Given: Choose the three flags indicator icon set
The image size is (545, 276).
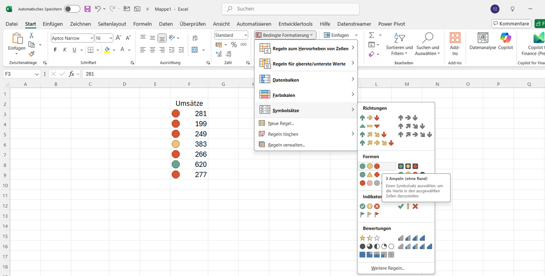Looking at the screenshot, I should click(x=370, y=215).
